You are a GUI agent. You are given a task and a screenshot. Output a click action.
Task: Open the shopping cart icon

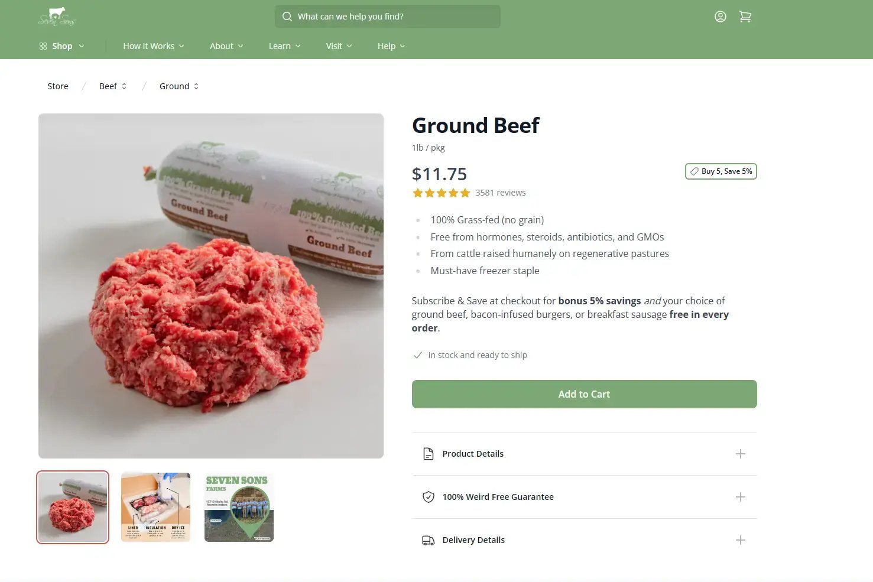click(x=745, y=17)
